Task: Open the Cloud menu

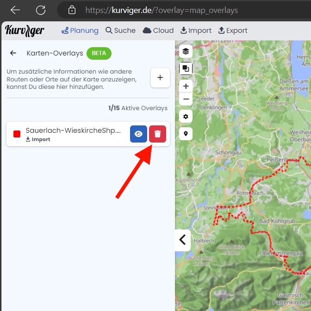Action: [x=158, y=31]
